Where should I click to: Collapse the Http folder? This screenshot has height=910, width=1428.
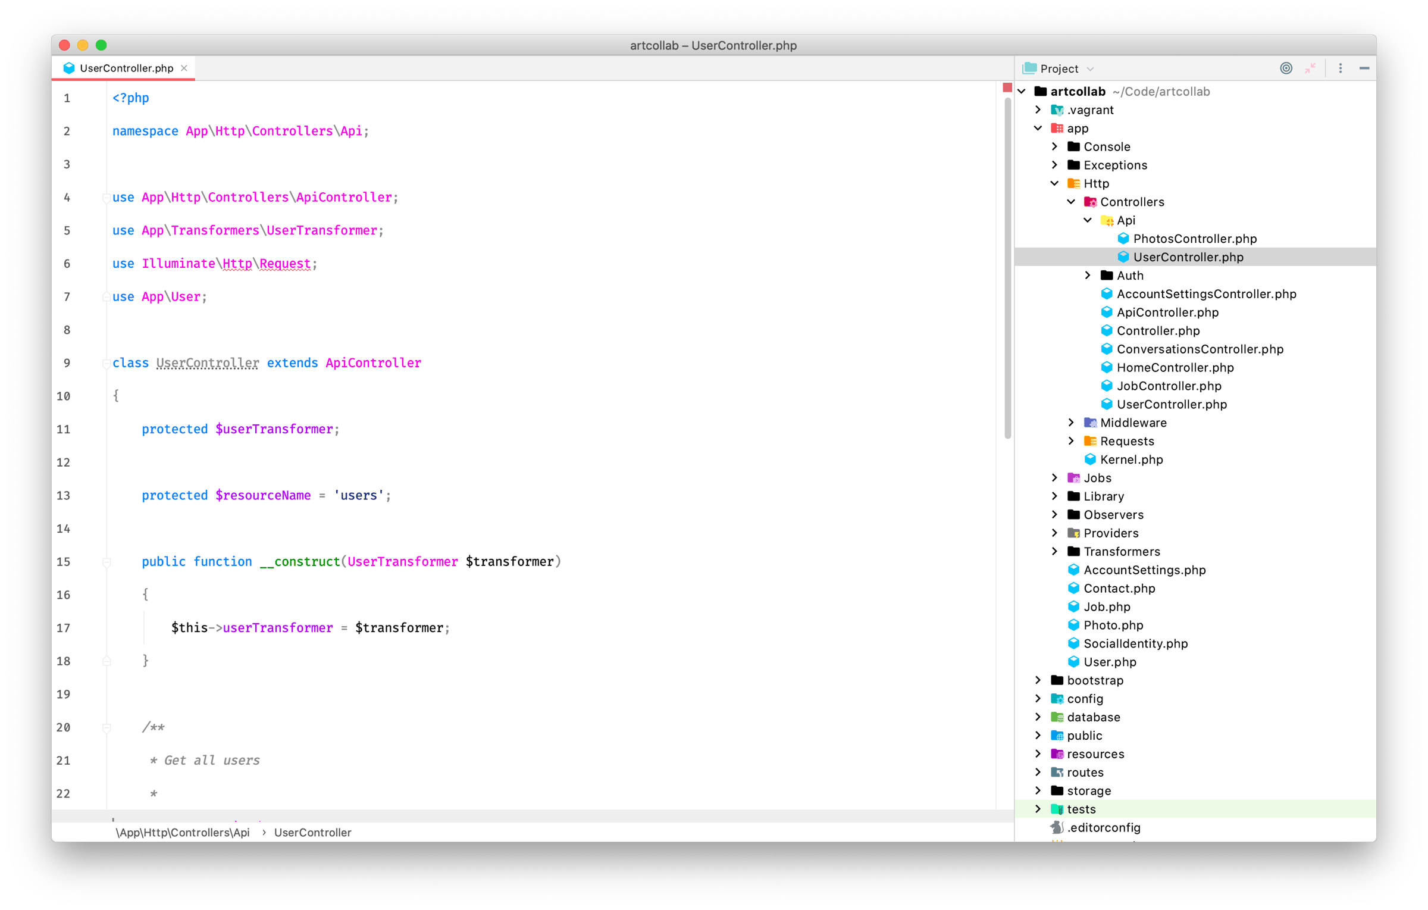coord(1055,183)
